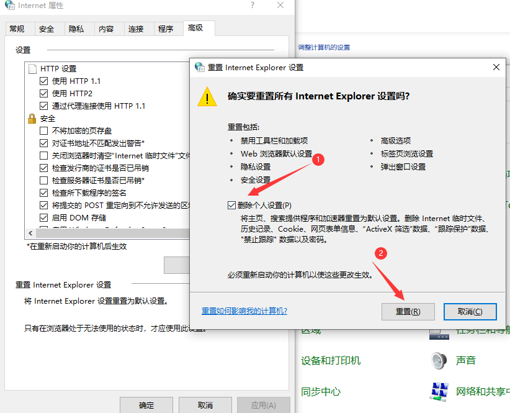Click the help question mark in title bar
The height and width of the screenshot is (413, 510).
pos(253,5)
